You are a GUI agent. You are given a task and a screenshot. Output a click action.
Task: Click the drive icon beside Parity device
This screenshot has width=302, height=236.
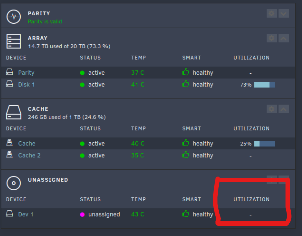point(9,72)
